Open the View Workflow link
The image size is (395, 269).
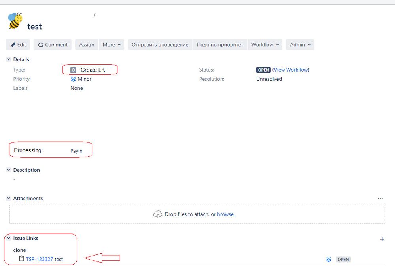pyautogui.click(x=291, y=70)
